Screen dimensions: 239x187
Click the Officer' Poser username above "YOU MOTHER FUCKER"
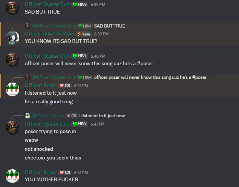coord(41,173)
